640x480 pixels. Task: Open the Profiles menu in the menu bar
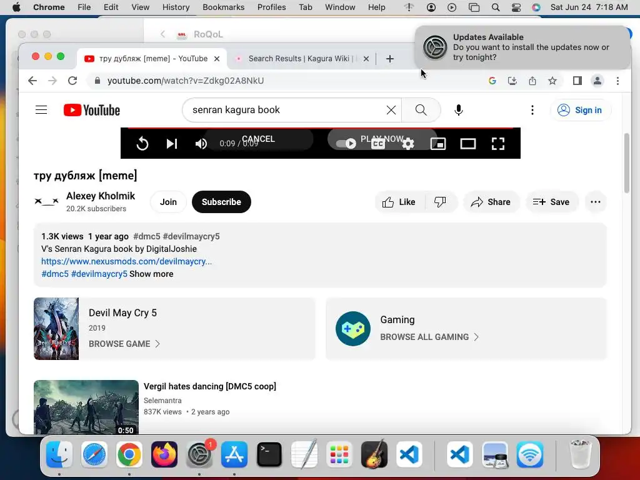271,7
